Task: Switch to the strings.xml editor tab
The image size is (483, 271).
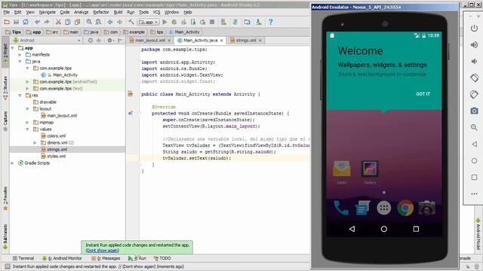Action: coord(246,40)
